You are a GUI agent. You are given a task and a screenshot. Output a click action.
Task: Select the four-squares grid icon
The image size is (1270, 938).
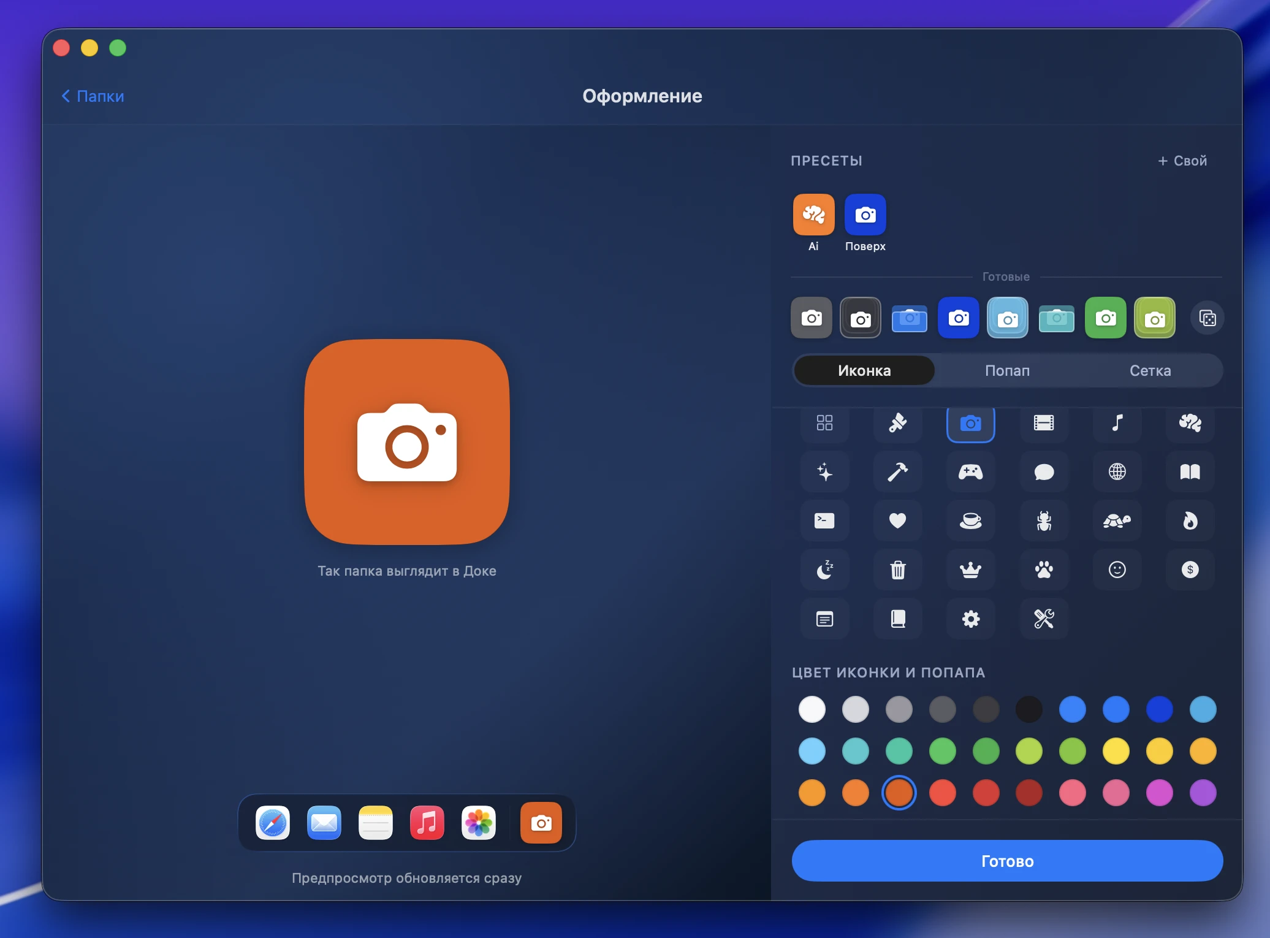[x=824, y=422]
